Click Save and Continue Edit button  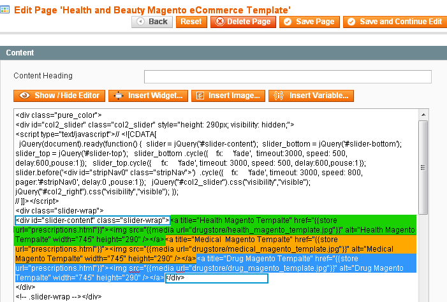395,22
